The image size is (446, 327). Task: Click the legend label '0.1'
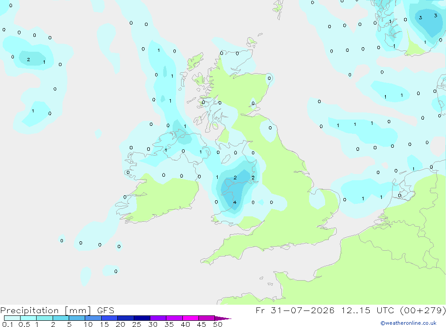point(8,324)
